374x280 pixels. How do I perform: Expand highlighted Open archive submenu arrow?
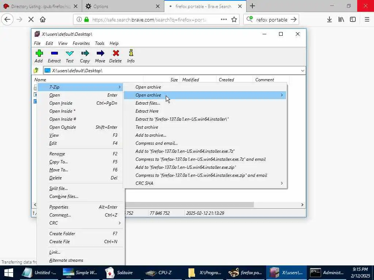pos(282,95)
